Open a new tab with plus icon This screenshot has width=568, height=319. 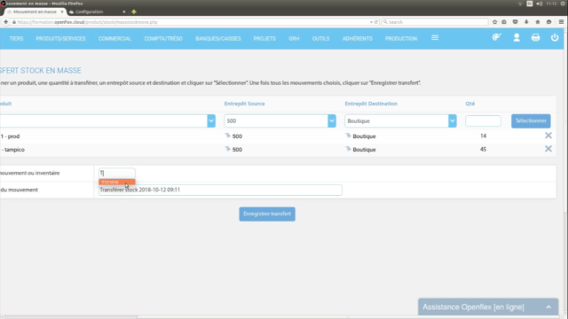pyautogui.click(x=134, y=12)
